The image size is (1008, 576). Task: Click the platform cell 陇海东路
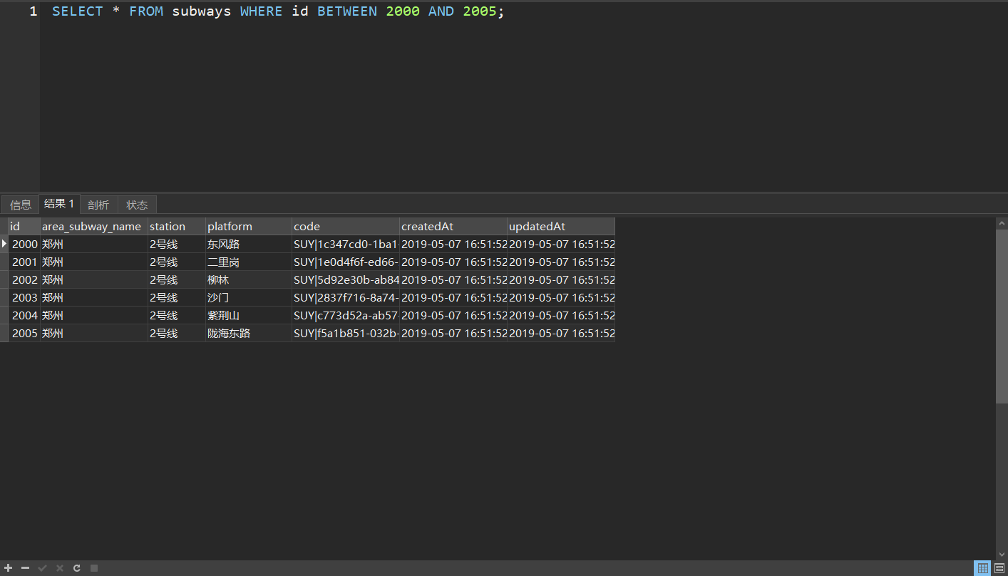(x=249, y=334)
